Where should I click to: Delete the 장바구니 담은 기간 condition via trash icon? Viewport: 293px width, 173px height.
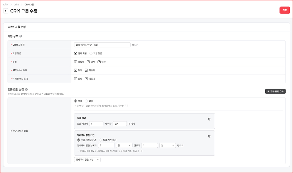pos(209,136)
